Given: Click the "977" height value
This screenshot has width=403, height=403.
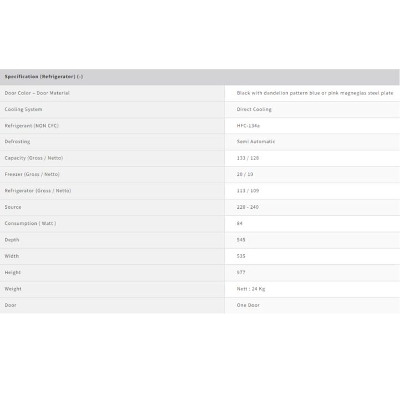Looking at the screenshot, I should coord(241,273).
